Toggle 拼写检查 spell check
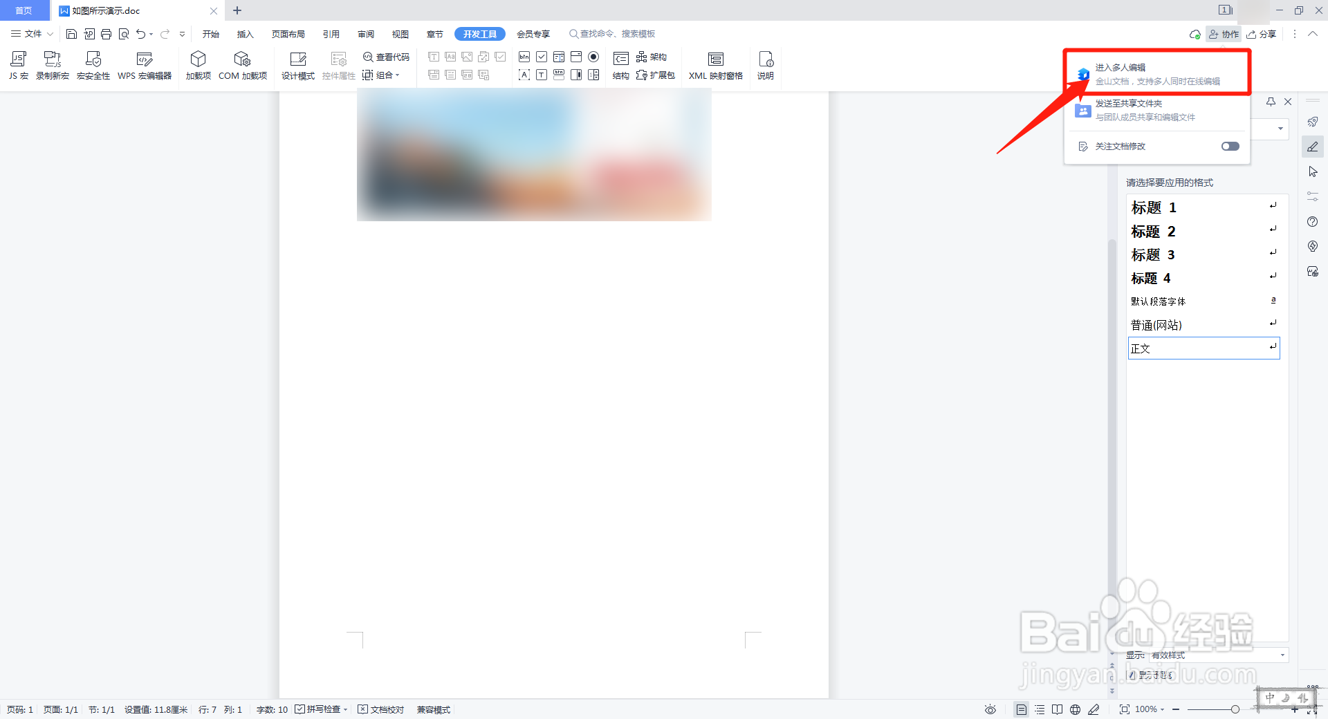 321,709
